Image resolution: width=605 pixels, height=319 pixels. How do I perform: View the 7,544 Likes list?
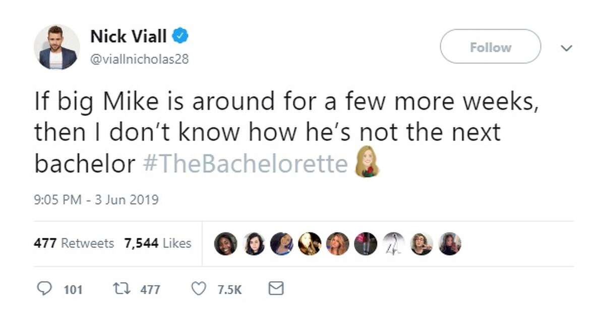click(158, 243)
